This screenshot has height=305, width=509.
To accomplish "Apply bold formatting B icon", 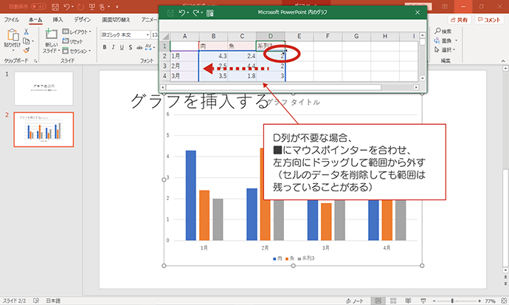I will [x=105, y=47].
